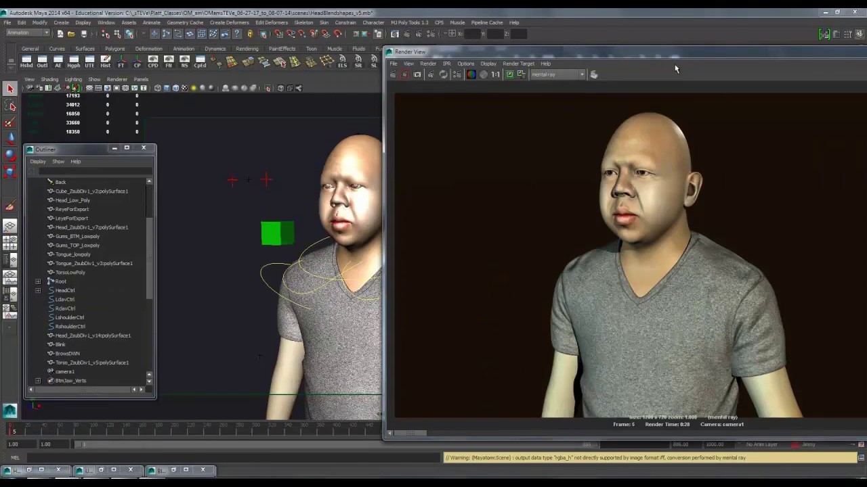The width and height of the screenshot is (867, 487).
Task: Click the No Anim Layer button
Action: (762, 444)
